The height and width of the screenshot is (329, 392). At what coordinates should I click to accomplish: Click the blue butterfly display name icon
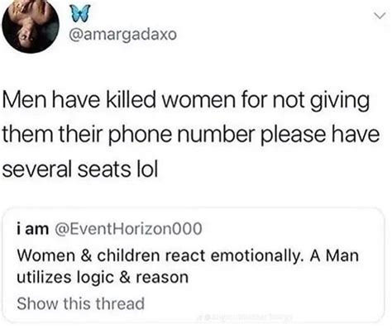pos(80,14)
